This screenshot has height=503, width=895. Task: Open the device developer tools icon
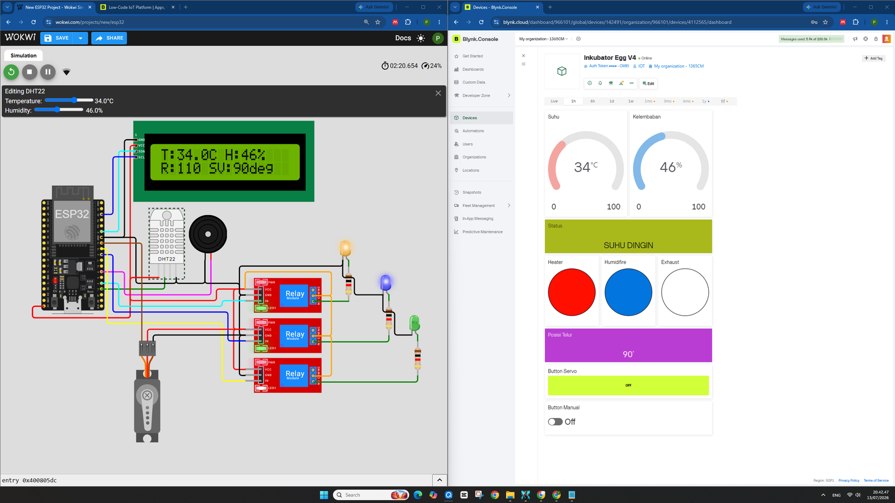coord(611,83)
